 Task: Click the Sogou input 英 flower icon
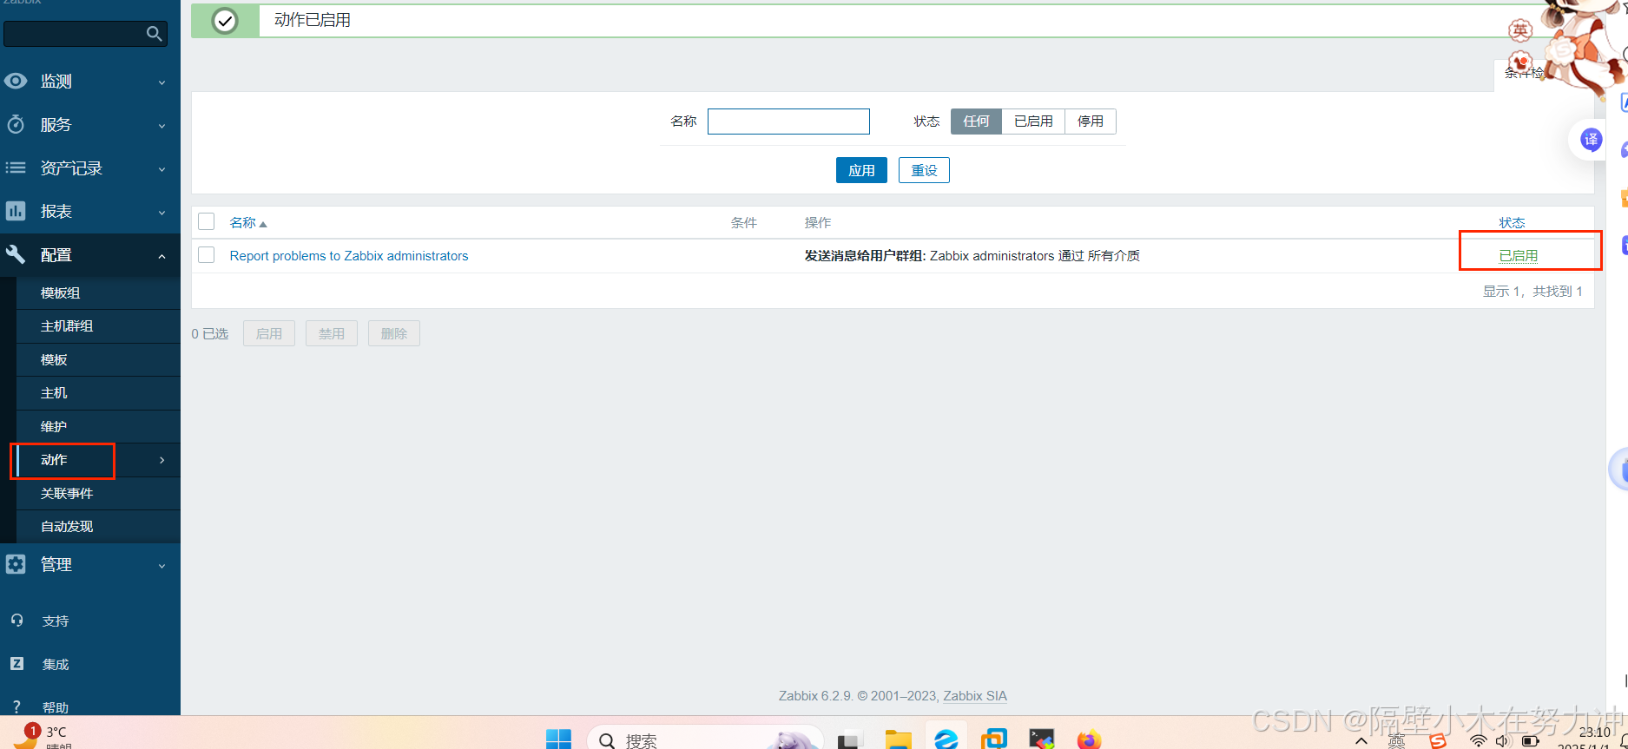click(x=1520, y=30)
